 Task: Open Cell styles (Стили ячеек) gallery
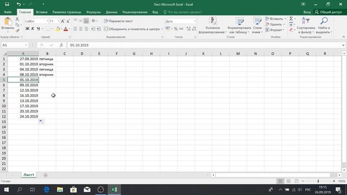coord(257,25)
